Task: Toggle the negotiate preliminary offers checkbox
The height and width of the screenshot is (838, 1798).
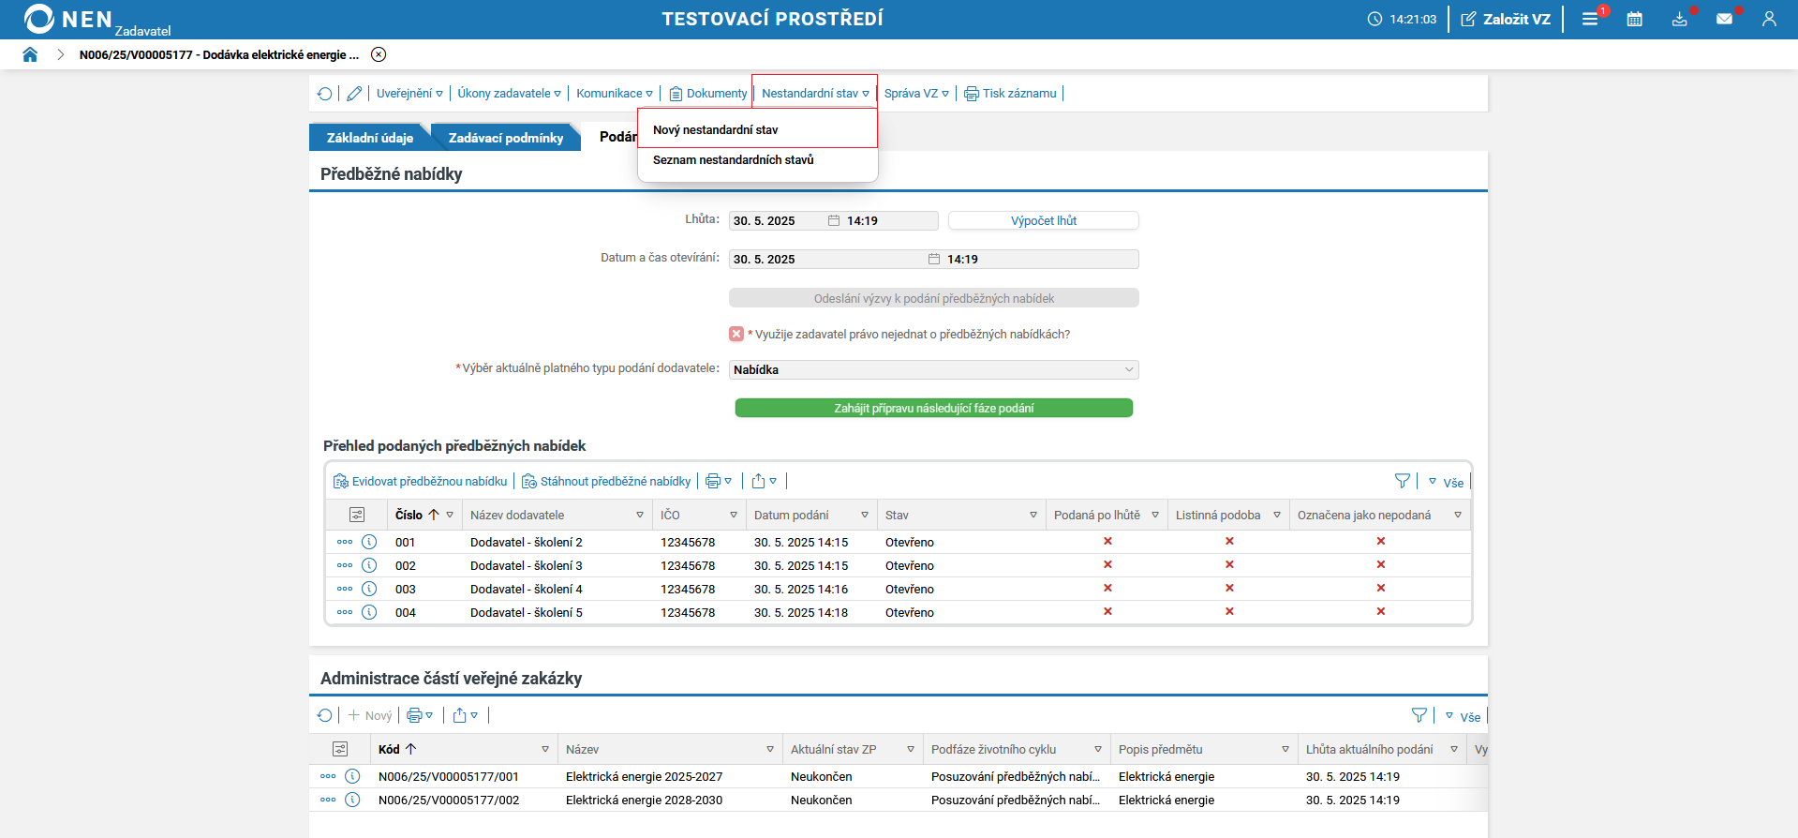Action: click(736, 335)
